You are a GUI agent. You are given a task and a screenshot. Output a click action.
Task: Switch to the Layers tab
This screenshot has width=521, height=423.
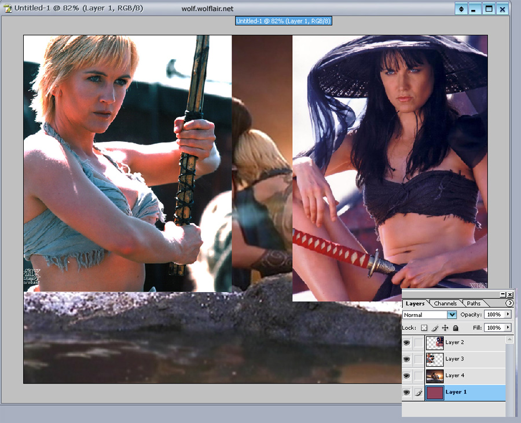pyautogui.click(x=415, y=303)
